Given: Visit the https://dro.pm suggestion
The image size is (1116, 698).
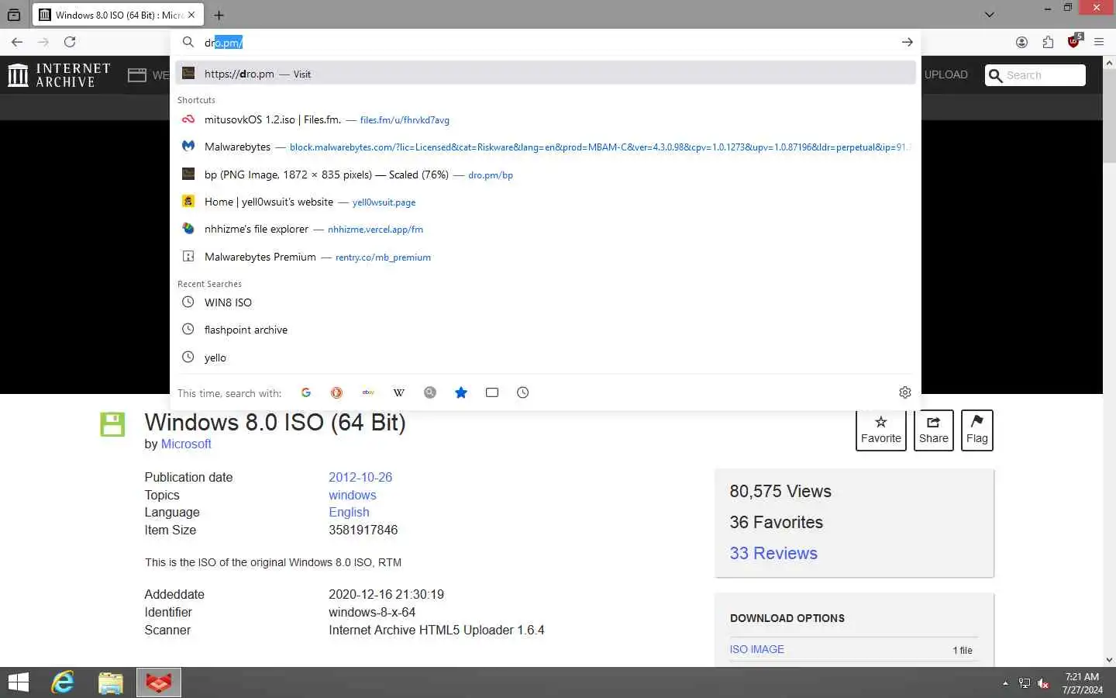Looking at the screenshot, I should [x=546, y=74].
